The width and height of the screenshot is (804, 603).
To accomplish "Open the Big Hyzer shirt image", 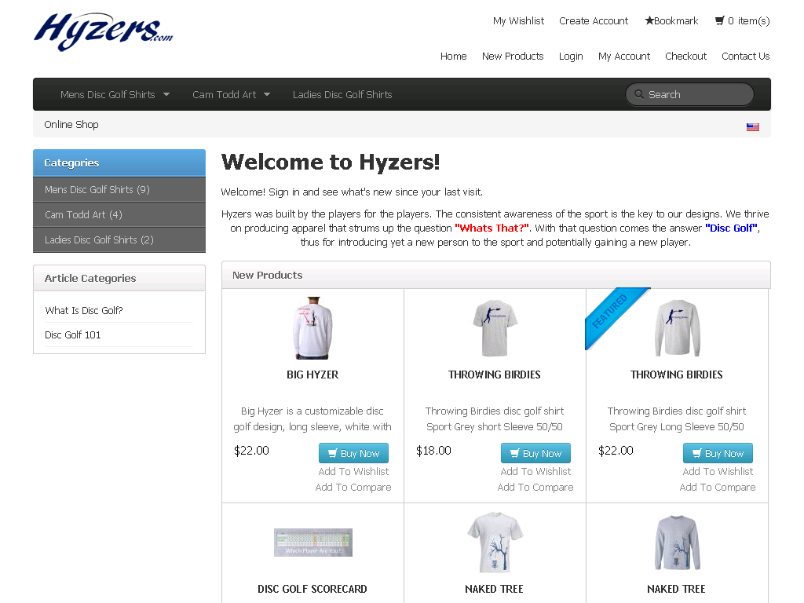I will coord(312,327).
